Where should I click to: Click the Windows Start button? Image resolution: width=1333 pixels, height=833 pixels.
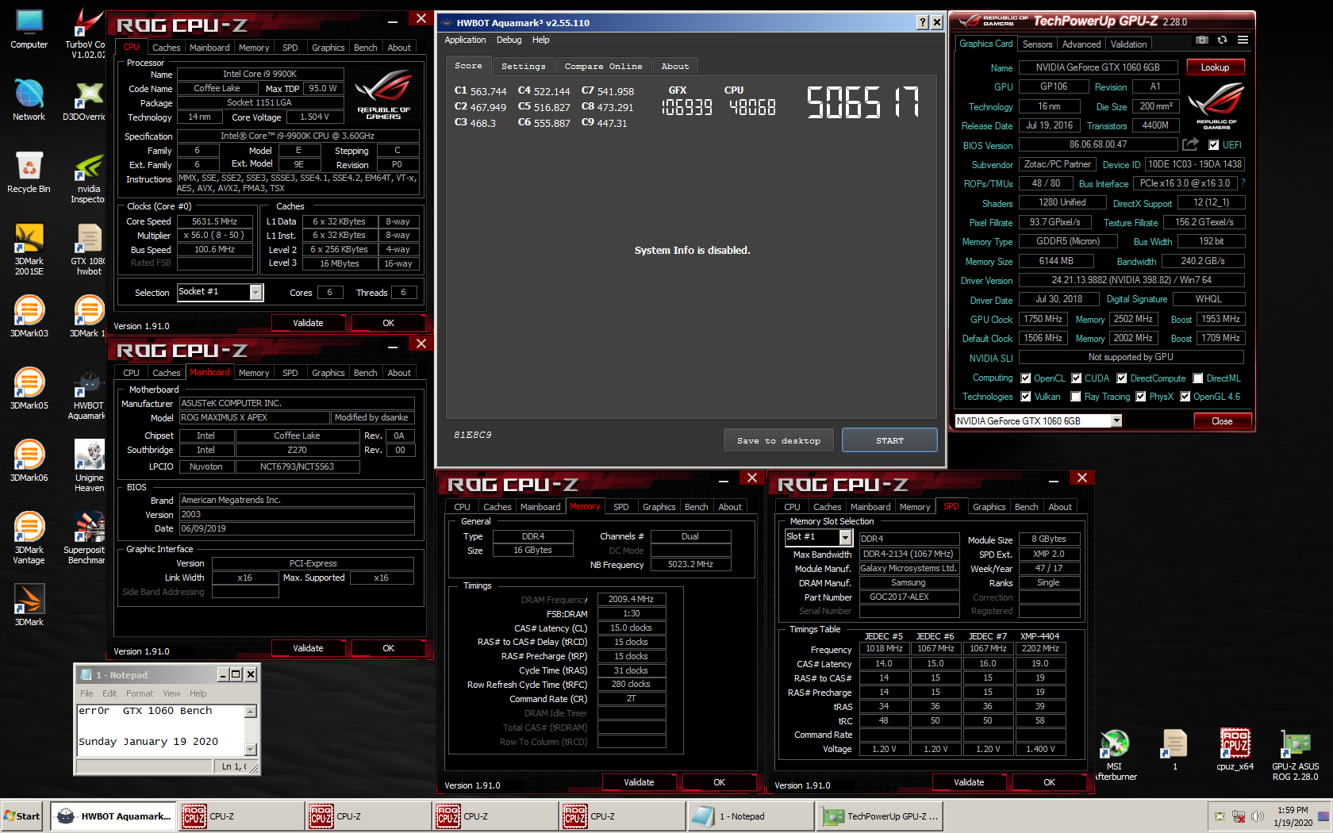(23, 816)
